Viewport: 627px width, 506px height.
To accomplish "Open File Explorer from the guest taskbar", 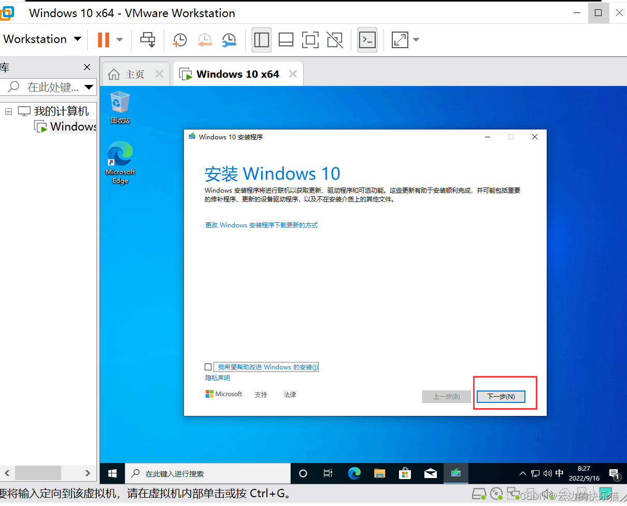I will pyautogui.click(x=380, y=473).
